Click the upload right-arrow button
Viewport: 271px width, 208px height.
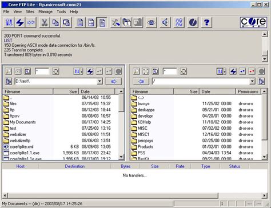(x=114, y=81)
